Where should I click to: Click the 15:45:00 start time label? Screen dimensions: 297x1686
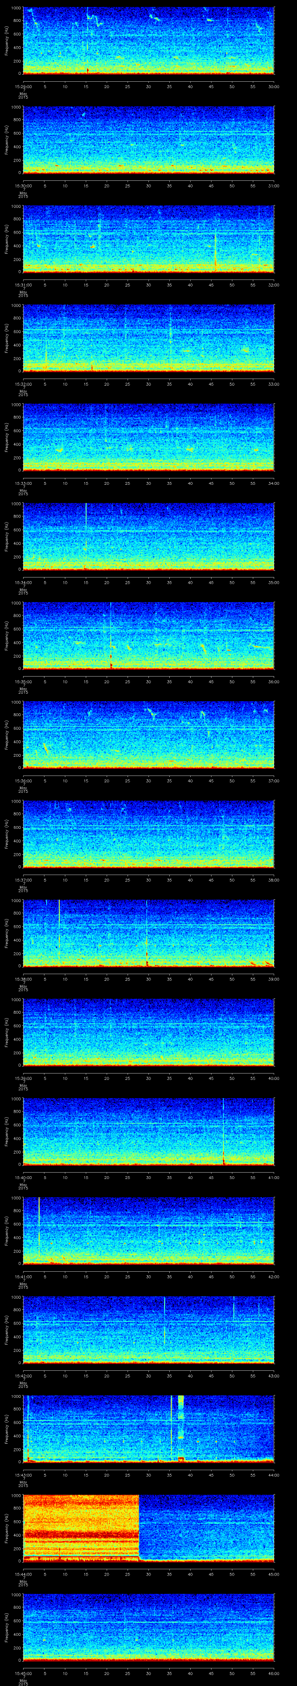23,1673
